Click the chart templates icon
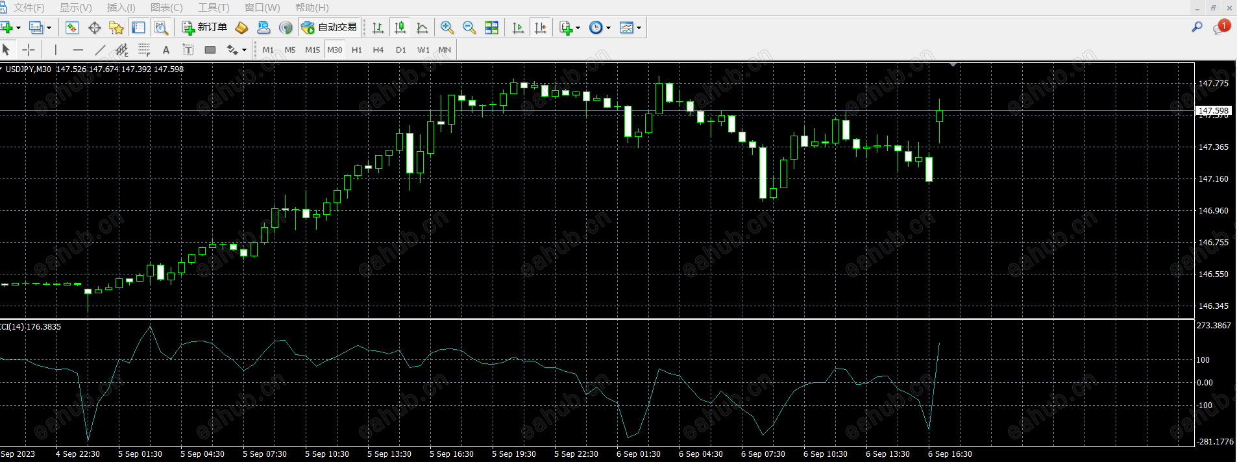The width and height of the screenshot is (1237, 462). (x=626, y=27)
